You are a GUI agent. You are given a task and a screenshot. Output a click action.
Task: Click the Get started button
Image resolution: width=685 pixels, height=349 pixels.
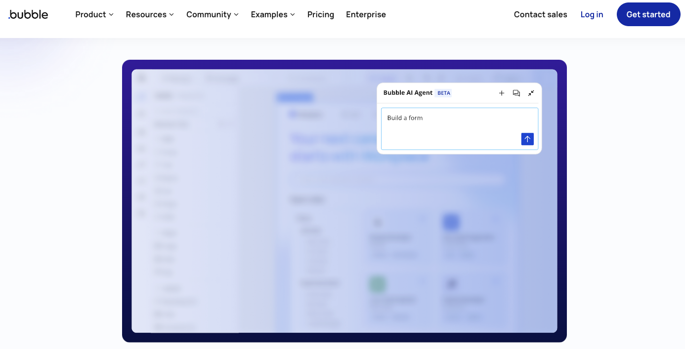648,14
